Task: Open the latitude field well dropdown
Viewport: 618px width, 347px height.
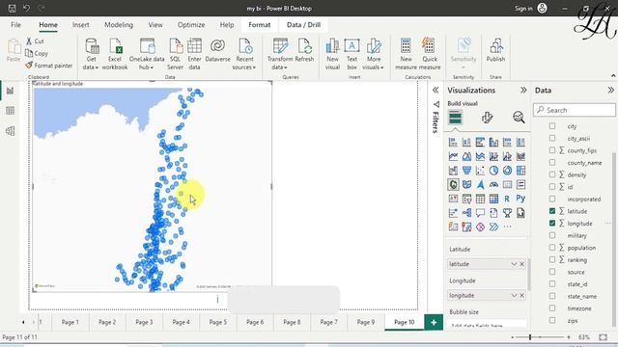Action: point(514,264)
